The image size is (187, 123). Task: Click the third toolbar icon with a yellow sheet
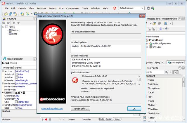coord(15,14)
